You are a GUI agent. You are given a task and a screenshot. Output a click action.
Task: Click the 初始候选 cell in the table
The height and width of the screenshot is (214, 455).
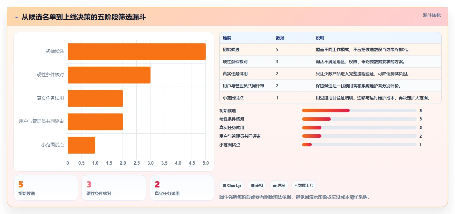coord(231,50)
